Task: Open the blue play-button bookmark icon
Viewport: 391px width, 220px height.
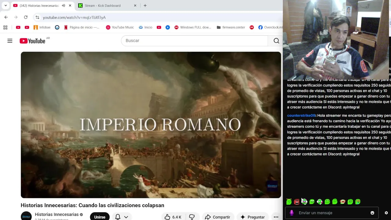Action: tap(168, 28)
